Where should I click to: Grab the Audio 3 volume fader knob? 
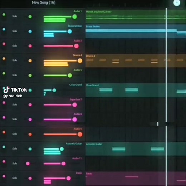tap(76, 46)
